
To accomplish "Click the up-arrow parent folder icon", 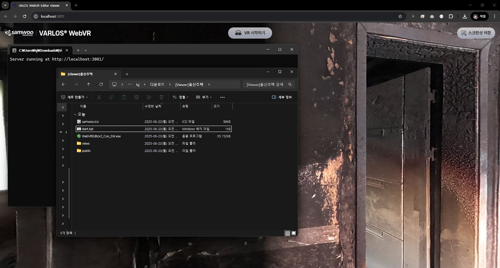I will pyautogui.click(x=88, y=84).
